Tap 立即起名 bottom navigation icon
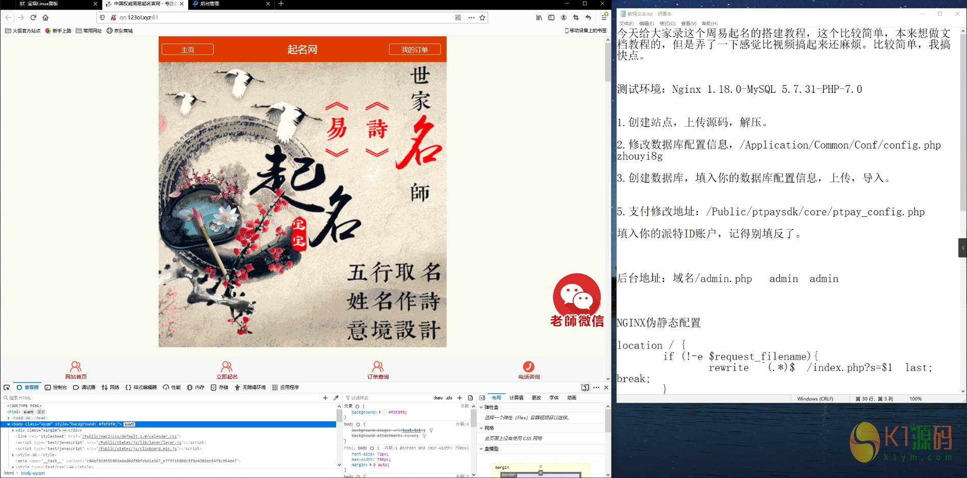Image resolution: width=967 pixels, height=478 pixels. (227, 370)
